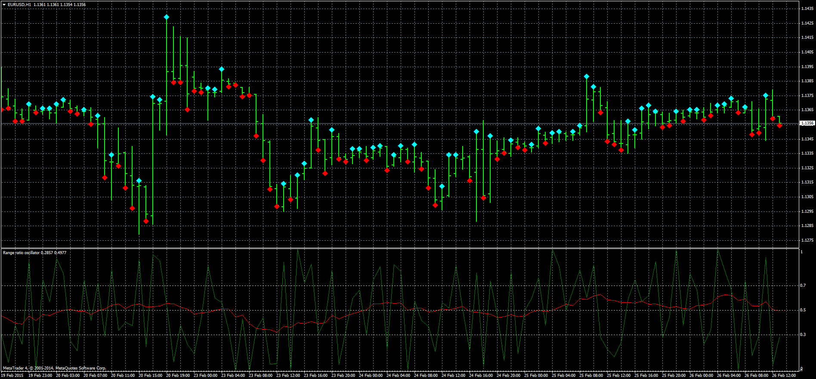Click the 1.1425 price axis label

pos(807,23)
